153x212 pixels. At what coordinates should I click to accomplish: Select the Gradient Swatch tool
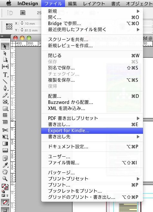(5, 143)
